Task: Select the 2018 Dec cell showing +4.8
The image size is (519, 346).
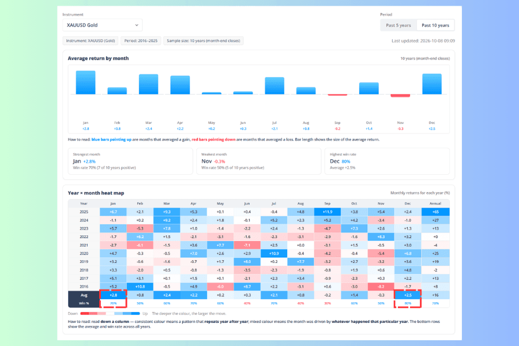Action: tap(408, 270)
